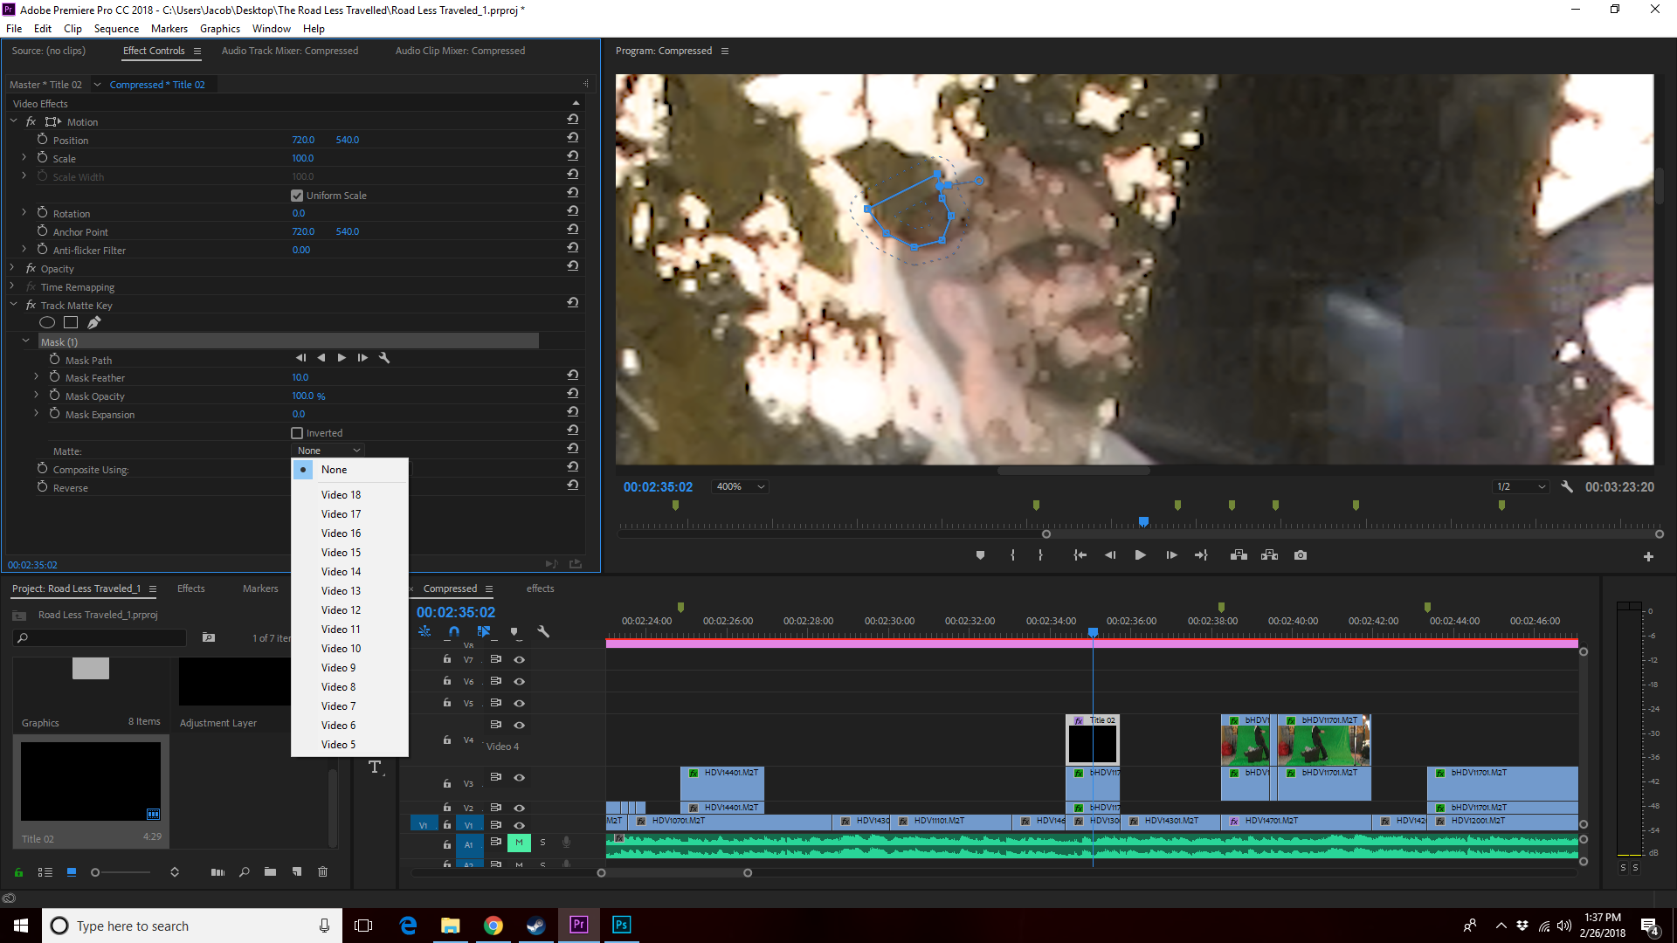1677x943 pixels.
Task: Open playback resolution 1/2 dropdown
Action: [x=1521, y=487]
